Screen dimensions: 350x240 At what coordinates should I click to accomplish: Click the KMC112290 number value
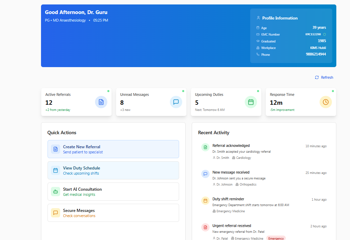(x=313, y=35)
